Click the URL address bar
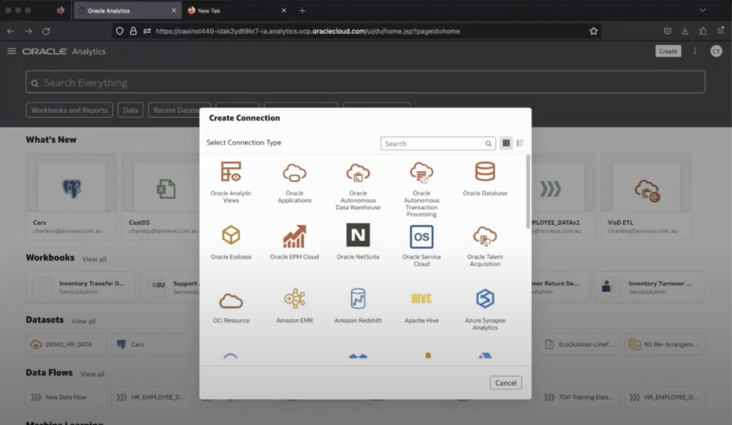The width and height of the screenshot is (732, 425). click(357, 31)
